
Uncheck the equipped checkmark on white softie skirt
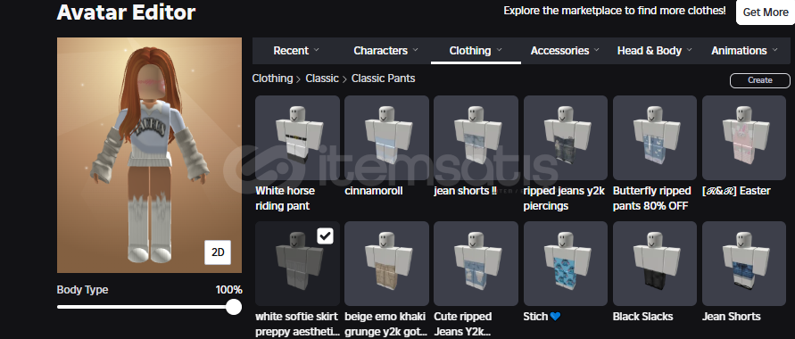point(325,236)
